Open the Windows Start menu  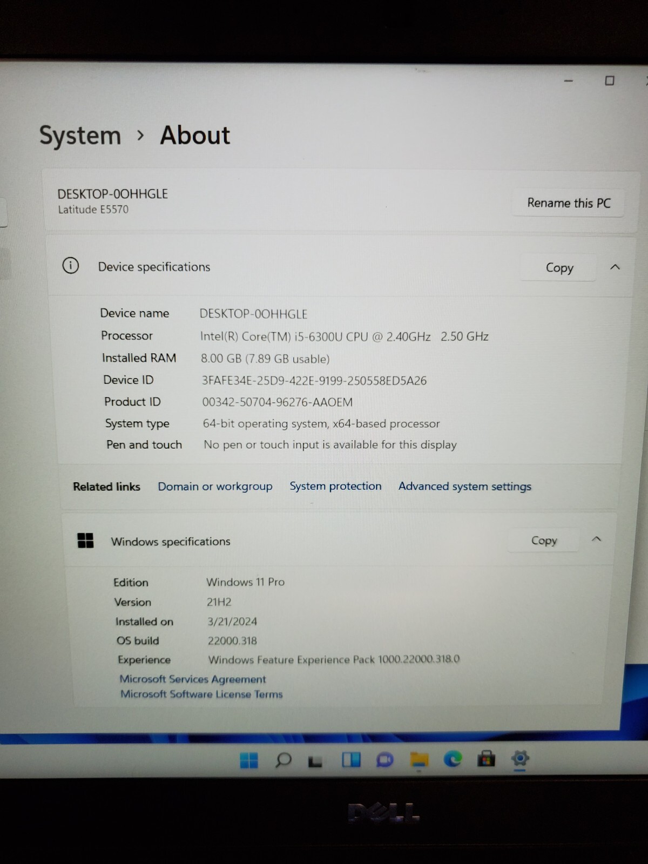249,760
